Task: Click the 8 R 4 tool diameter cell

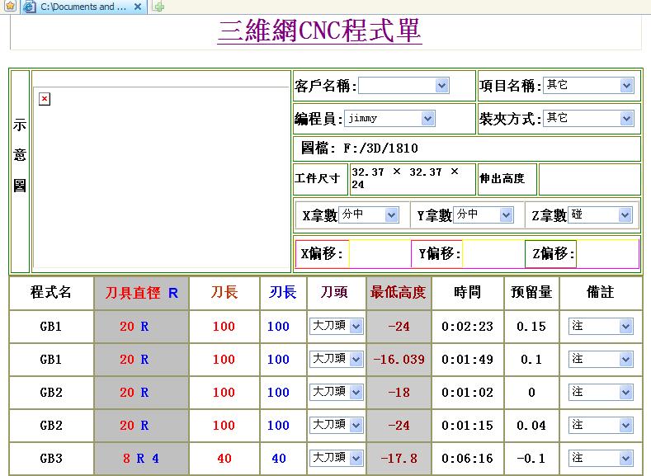Action: [x=141, y=459]
